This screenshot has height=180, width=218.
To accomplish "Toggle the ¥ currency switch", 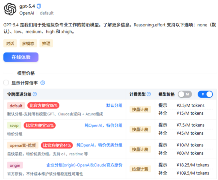I will (205, 94).
